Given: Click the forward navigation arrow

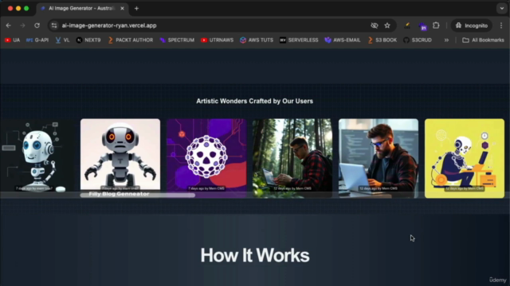Looking at the screenshot, I should pos(22,25).
